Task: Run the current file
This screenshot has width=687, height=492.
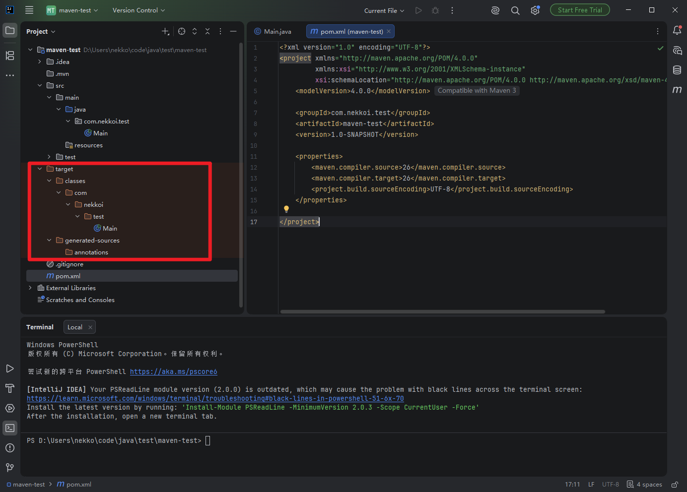Action: click(x=418, y=10)
